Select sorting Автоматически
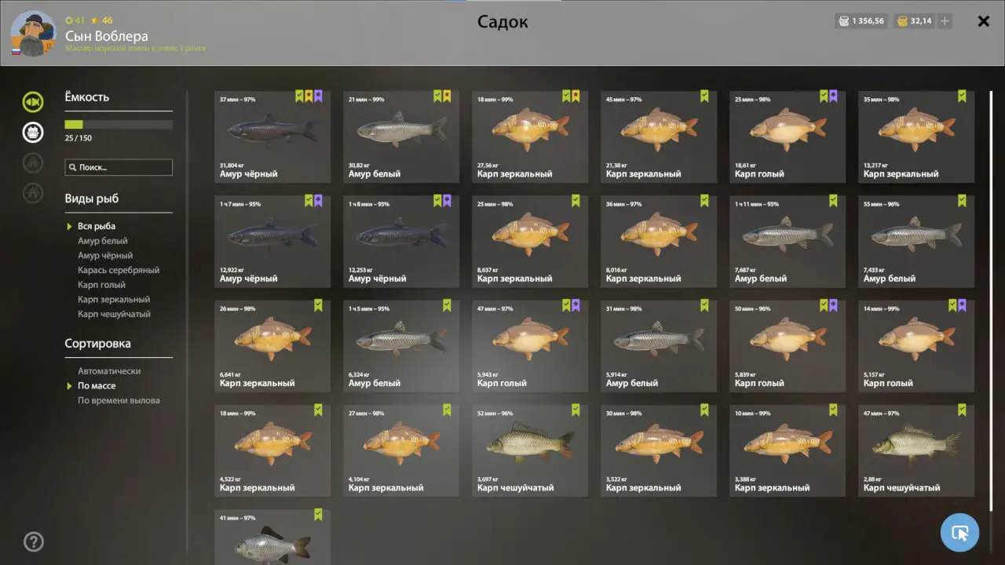Viewport: 1005px width, 565px height. [x=109, y=371]
